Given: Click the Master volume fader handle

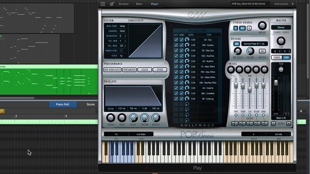Looking at the screenshot, I should pyautogui.click(x=276, y=83).
